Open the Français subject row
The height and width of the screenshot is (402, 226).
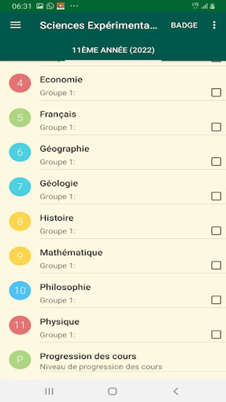(x=113, y=118)
